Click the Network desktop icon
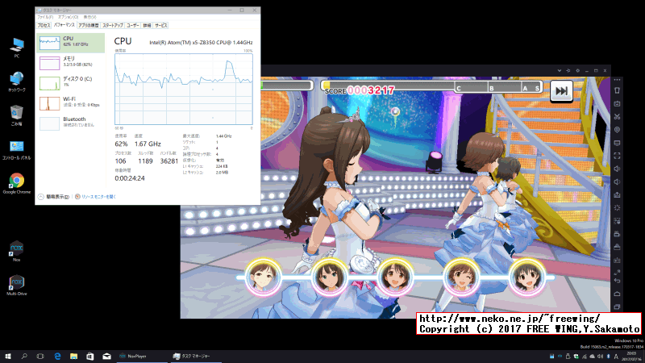Viewport: 645px width, 363px height. point(17,81)
